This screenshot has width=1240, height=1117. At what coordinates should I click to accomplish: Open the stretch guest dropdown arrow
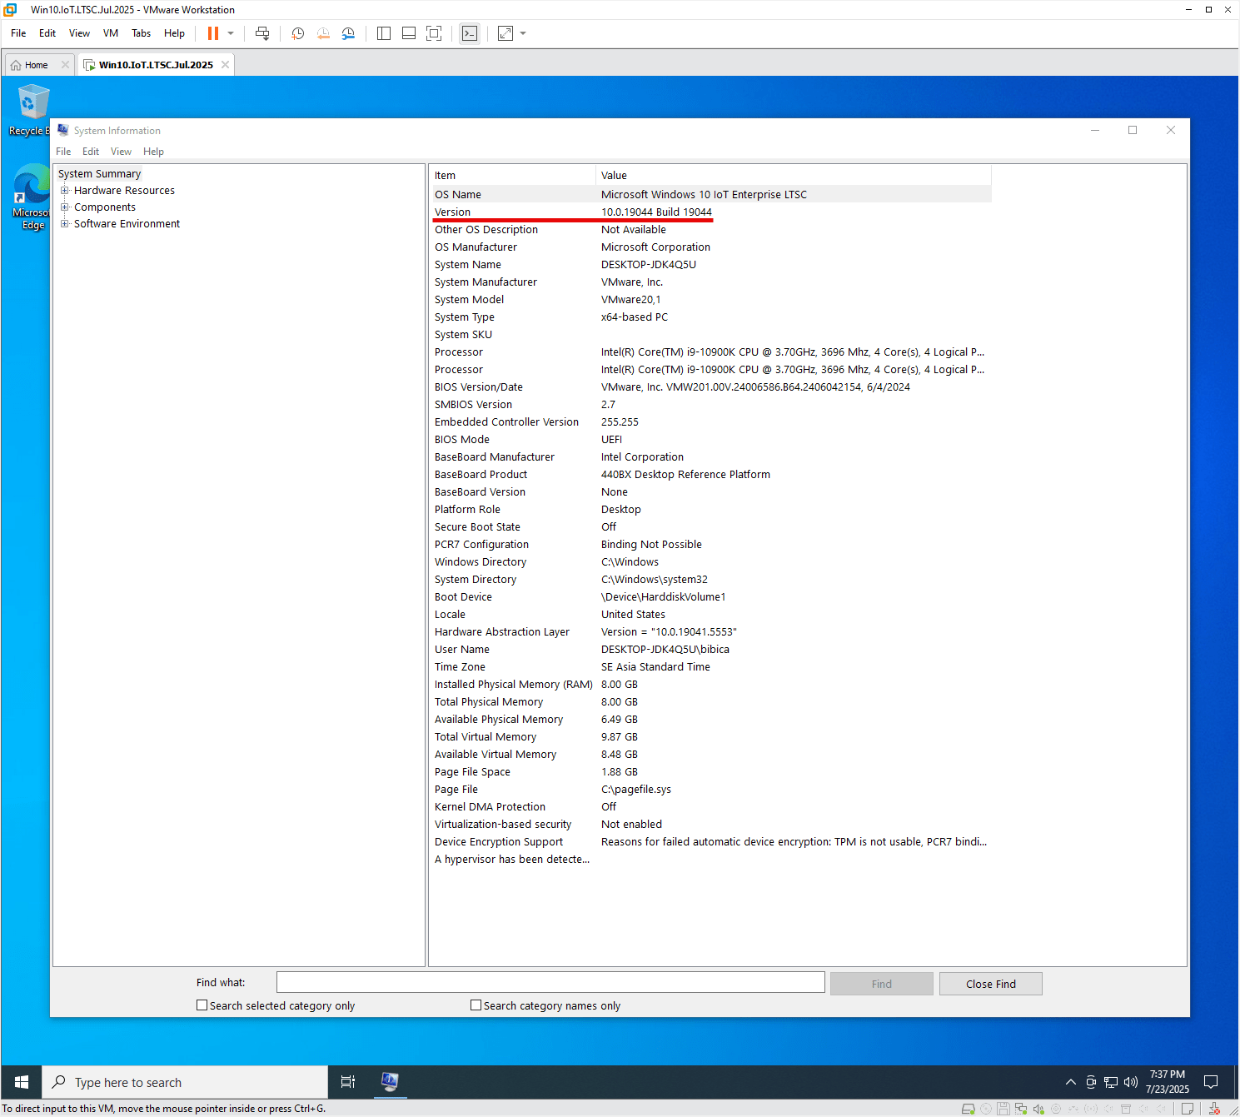click(x=523, y=33)
